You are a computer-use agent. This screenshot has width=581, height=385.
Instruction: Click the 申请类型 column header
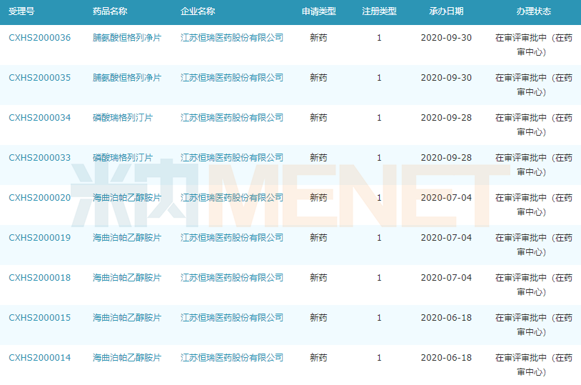pos(318,11)
